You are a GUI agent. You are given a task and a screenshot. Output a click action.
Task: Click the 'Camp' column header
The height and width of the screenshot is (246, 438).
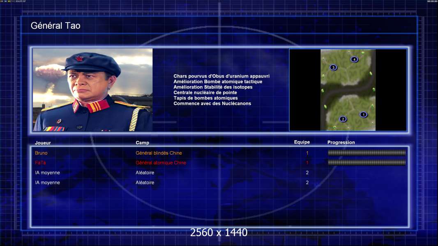point(143,143)
